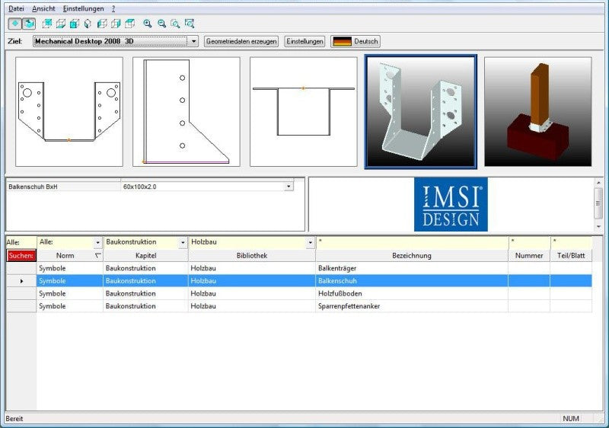This screenshot has width=609, height=428.
Task: Click the Geometriedaten erzeugen button
Action: (241, 41)
